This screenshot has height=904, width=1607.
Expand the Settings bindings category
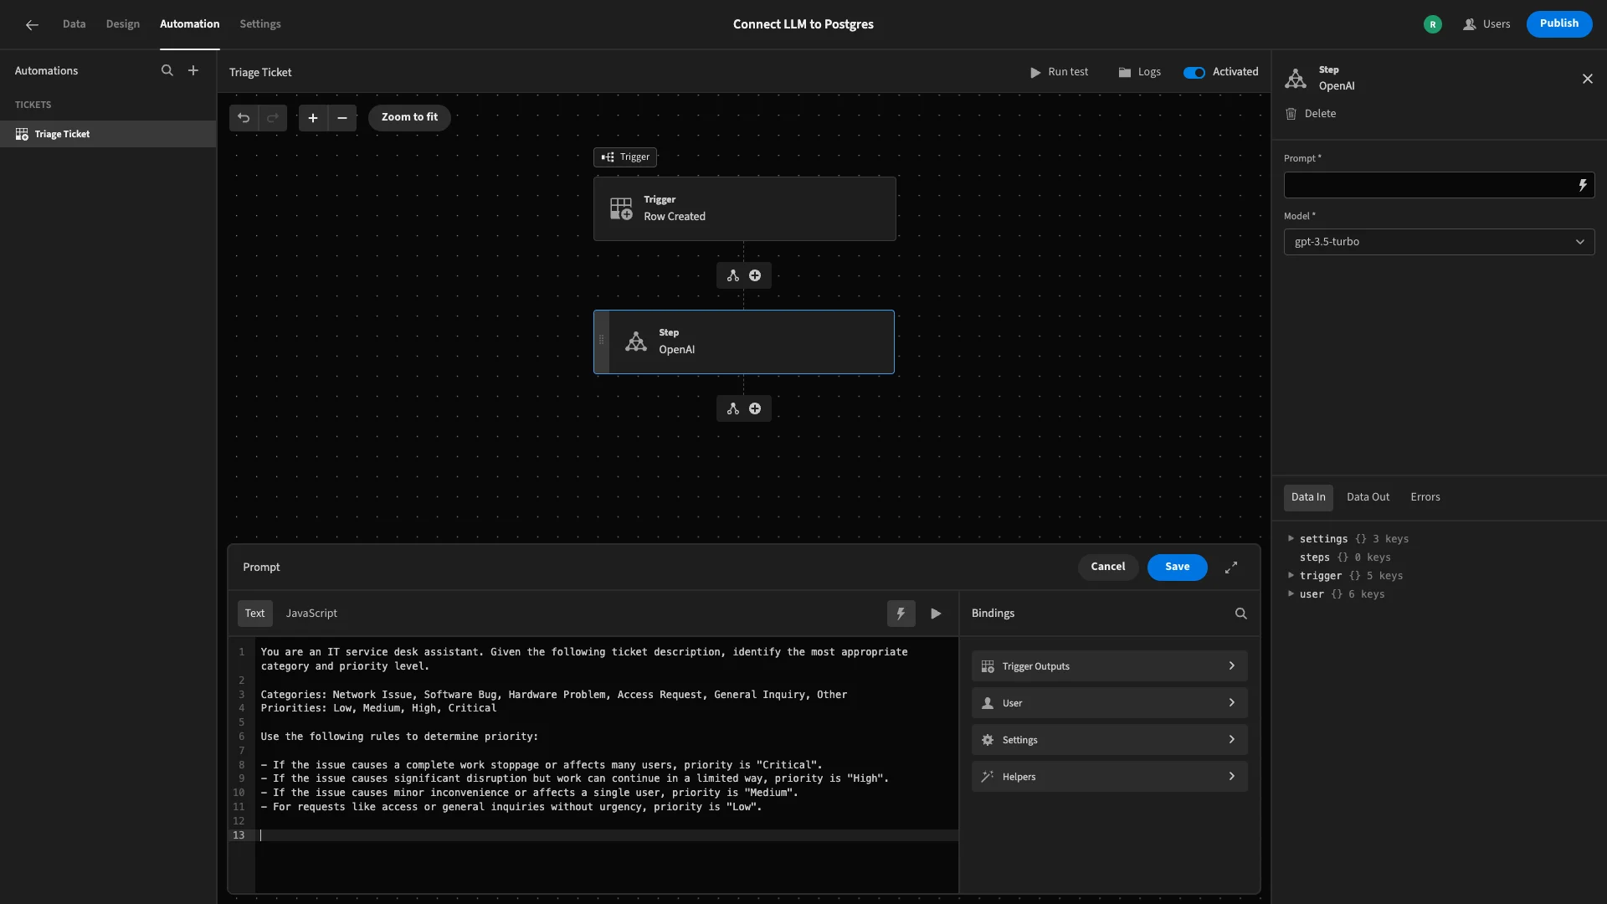pyautogui.click(x=1110, y=740)
